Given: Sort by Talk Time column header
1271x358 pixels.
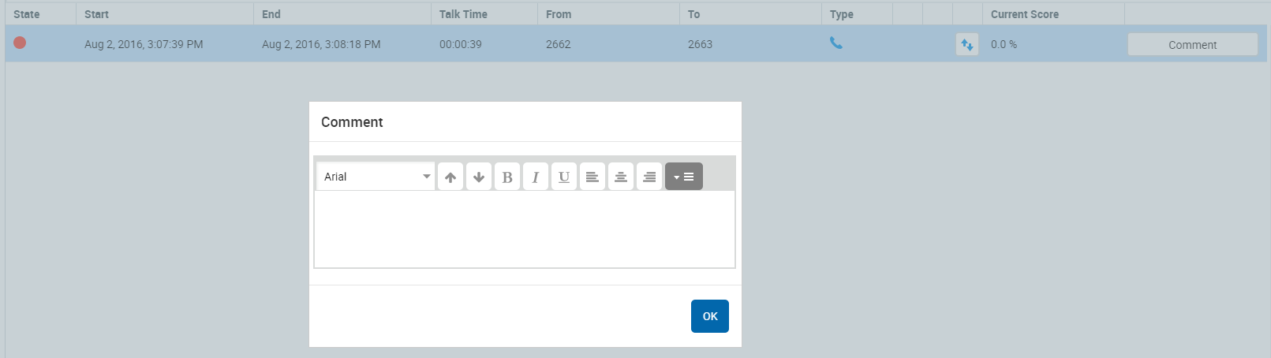Looking at the screenshot, I should click(463, 14).
